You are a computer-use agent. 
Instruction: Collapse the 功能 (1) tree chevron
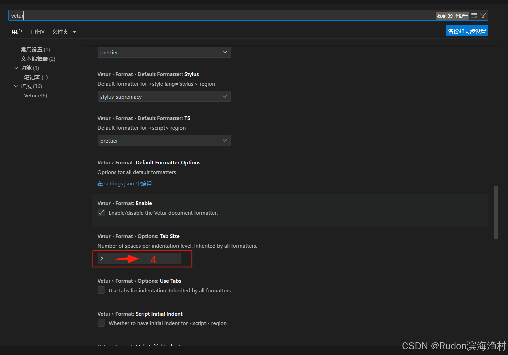pos(16,68)
